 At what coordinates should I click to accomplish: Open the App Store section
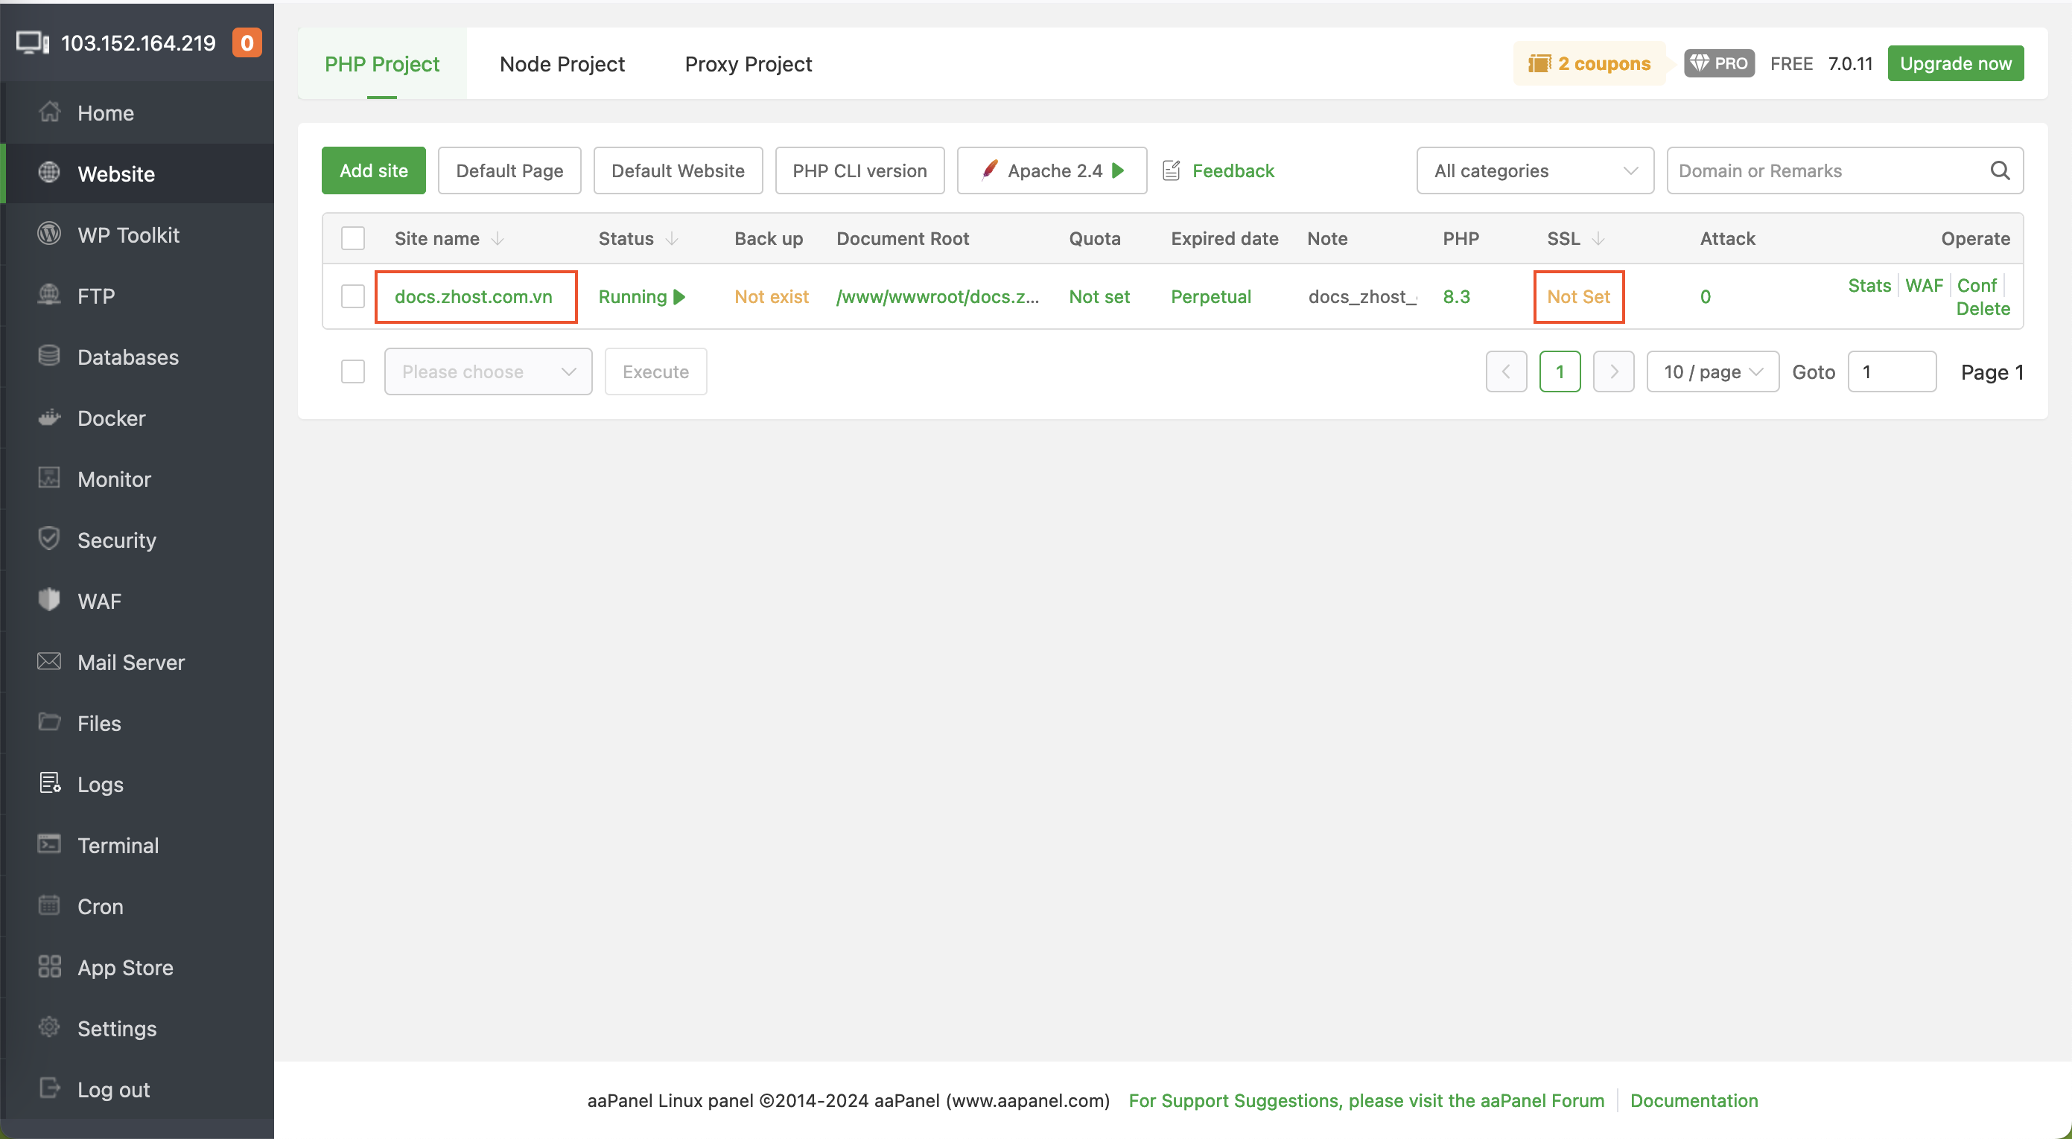tap(125, 967)
